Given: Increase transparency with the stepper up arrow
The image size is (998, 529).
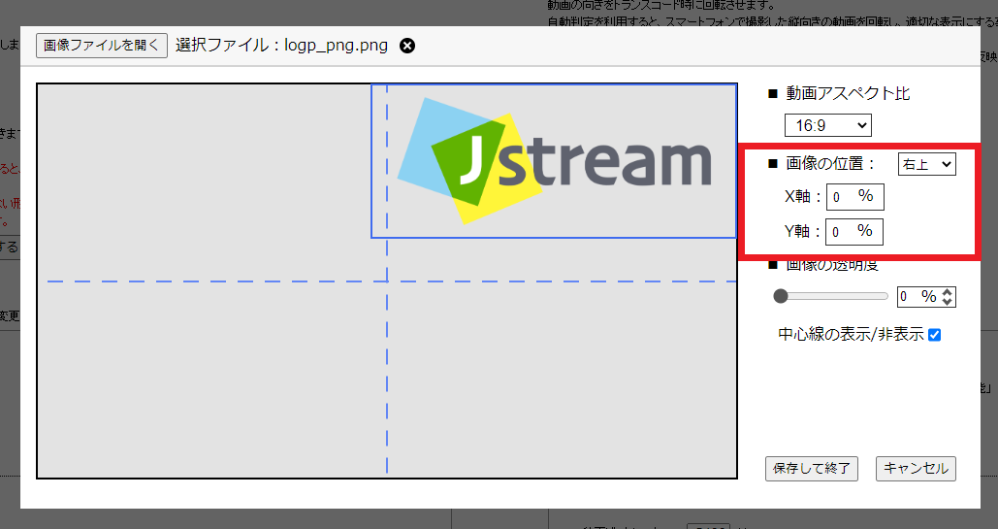Looking at the screenshot, I should tap(948, 292).
